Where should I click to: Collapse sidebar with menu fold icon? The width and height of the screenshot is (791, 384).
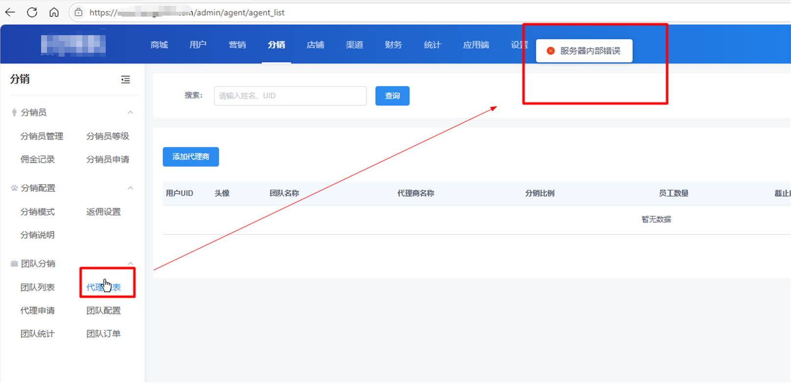[x=125, y=80]
